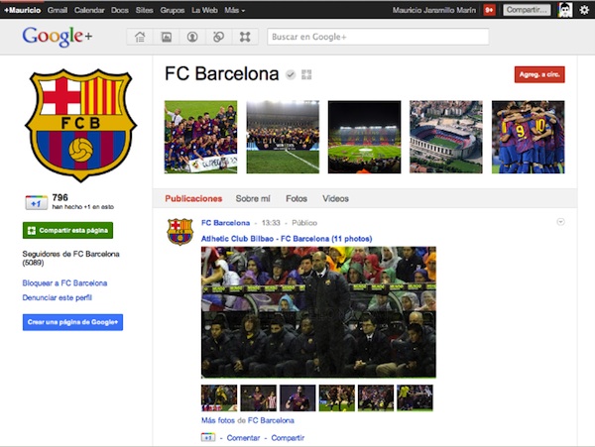Click the small crest avatar on the post
Viewport: 595px width, 447px height.
click(180, 231)
